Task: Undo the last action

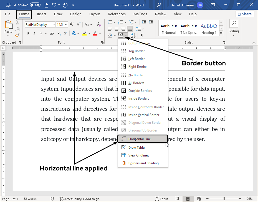Action: pyautogui.click(x=54, y=5)
